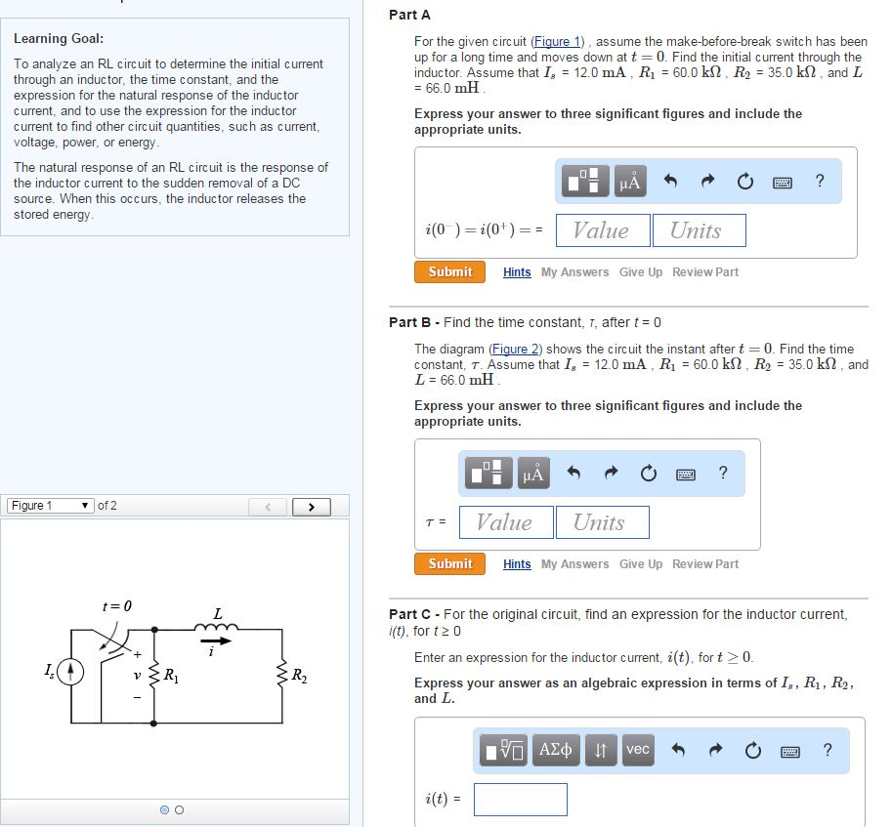Submit the answer for Part B

pos(449,563)
